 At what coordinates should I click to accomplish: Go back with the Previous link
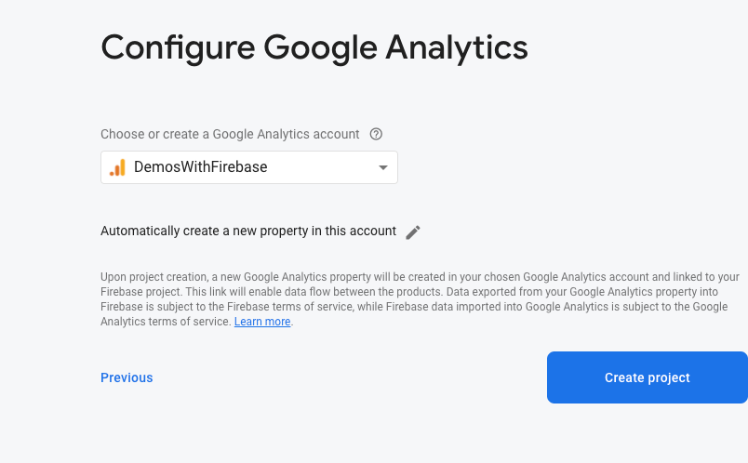click(x=127, y=377)
